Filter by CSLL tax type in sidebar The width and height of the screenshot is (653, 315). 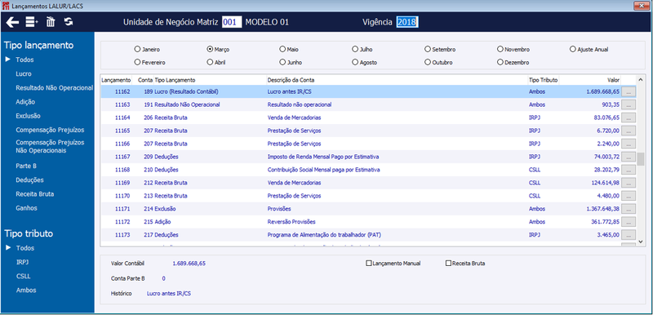pos(23,277)
